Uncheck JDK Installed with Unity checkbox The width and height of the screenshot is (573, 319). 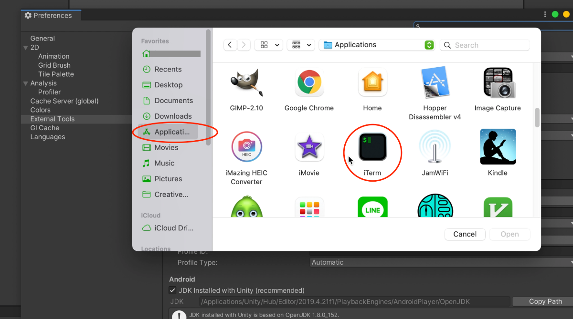(x=173, y=290)
